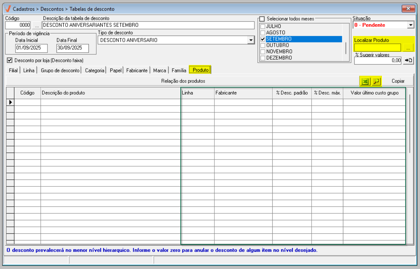Screen dimensions: 420x269
Task: Open the Código lookup ellipsis button
Action: [x=37, y=25]
